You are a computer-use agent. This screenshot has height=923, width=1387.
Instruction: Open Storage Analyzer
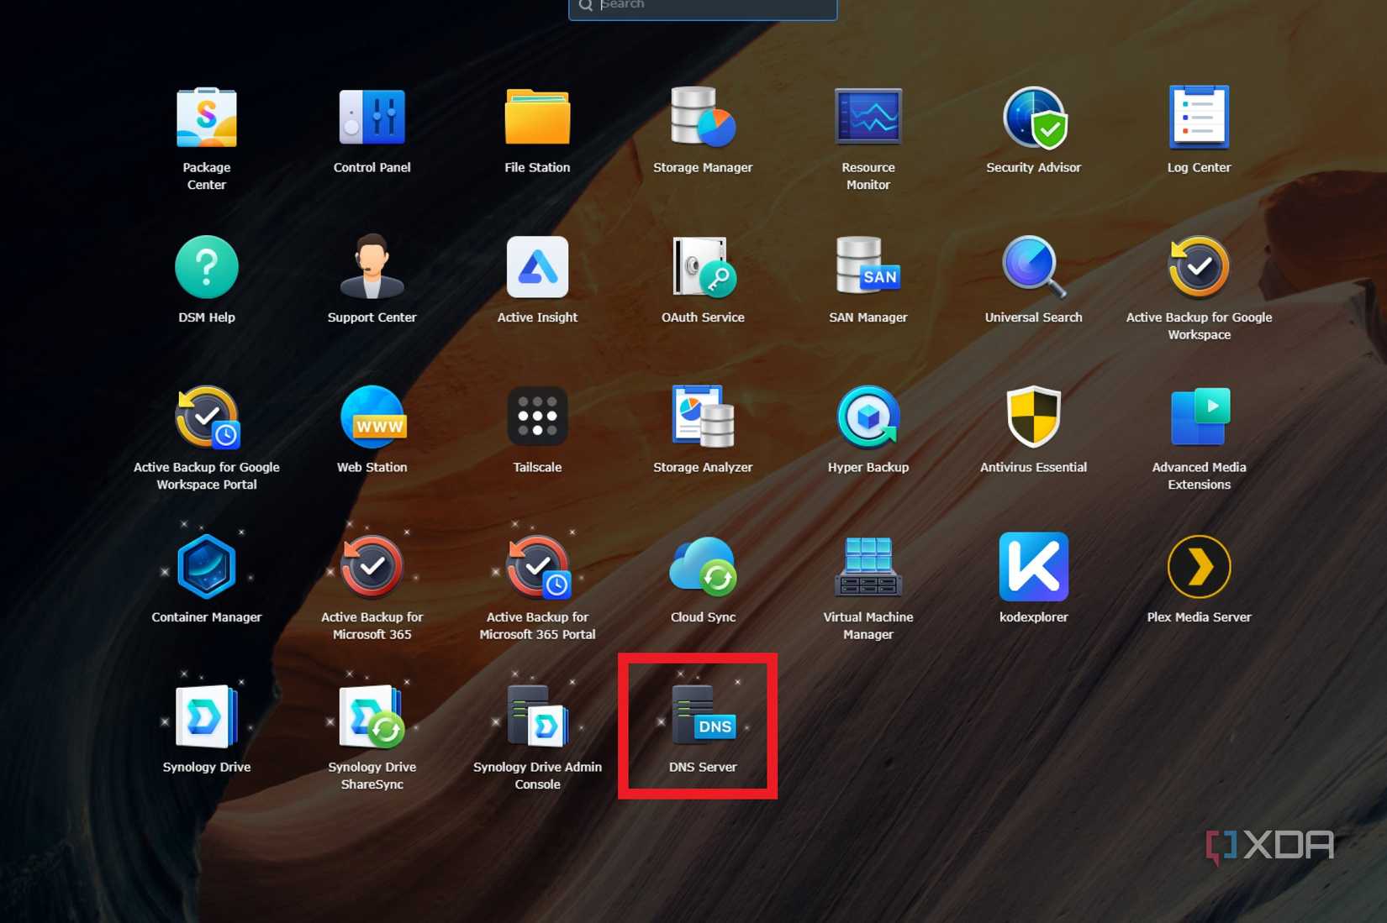[x=703, y=417]
